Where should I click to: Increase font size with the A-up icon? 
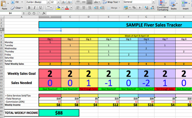tap(64, 2)
